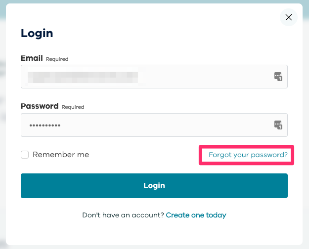Click the "Required" hint beside Email
Screen dimensions: 309x249
point(57,59)
